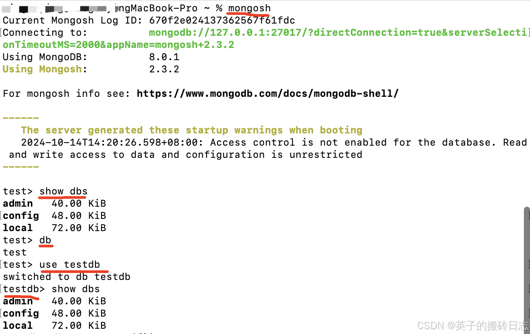Click the show dbs command after test> prompt
This screenshot has width=530, height=334.
pyautogui.click(x=63, y=191)
